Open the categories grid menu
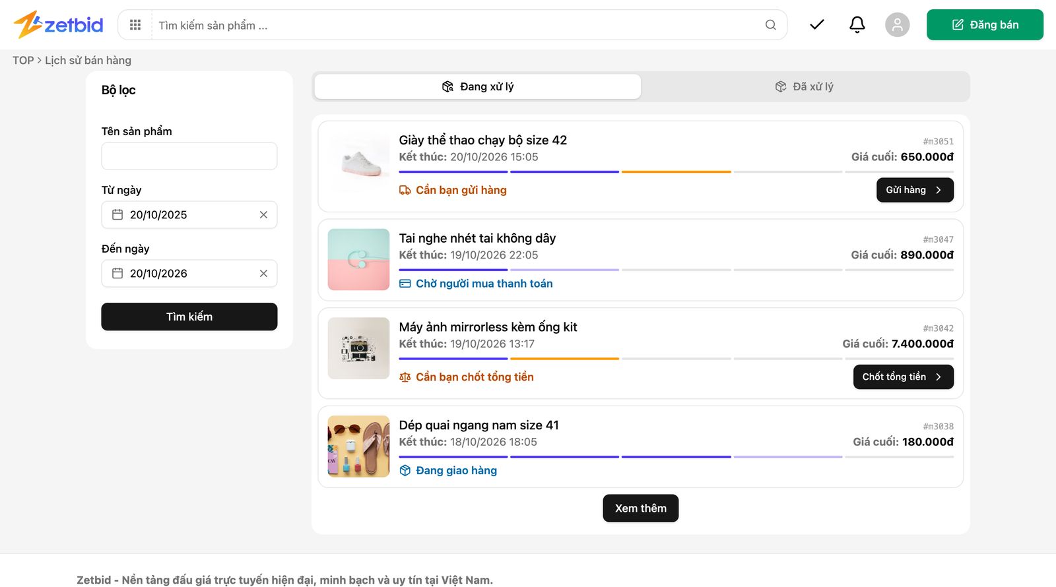This screenshot has width=1056, height=587. tap(135, 25)
